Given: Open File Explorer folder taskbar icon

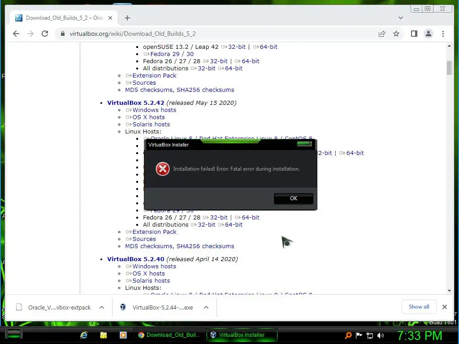Looking at the screenshot, I should 104,335.
